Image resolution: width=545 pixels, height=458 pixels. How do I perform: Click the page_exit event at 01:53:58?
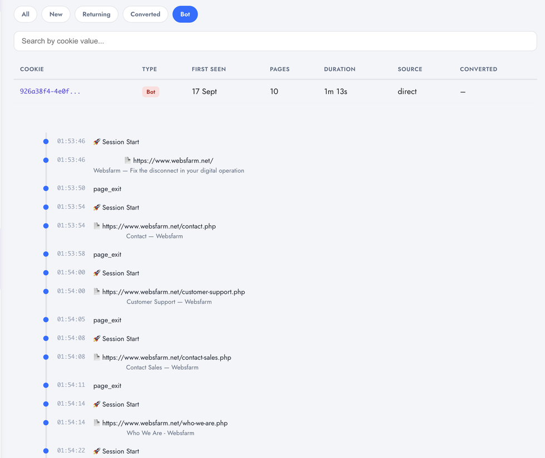point(107,255)
